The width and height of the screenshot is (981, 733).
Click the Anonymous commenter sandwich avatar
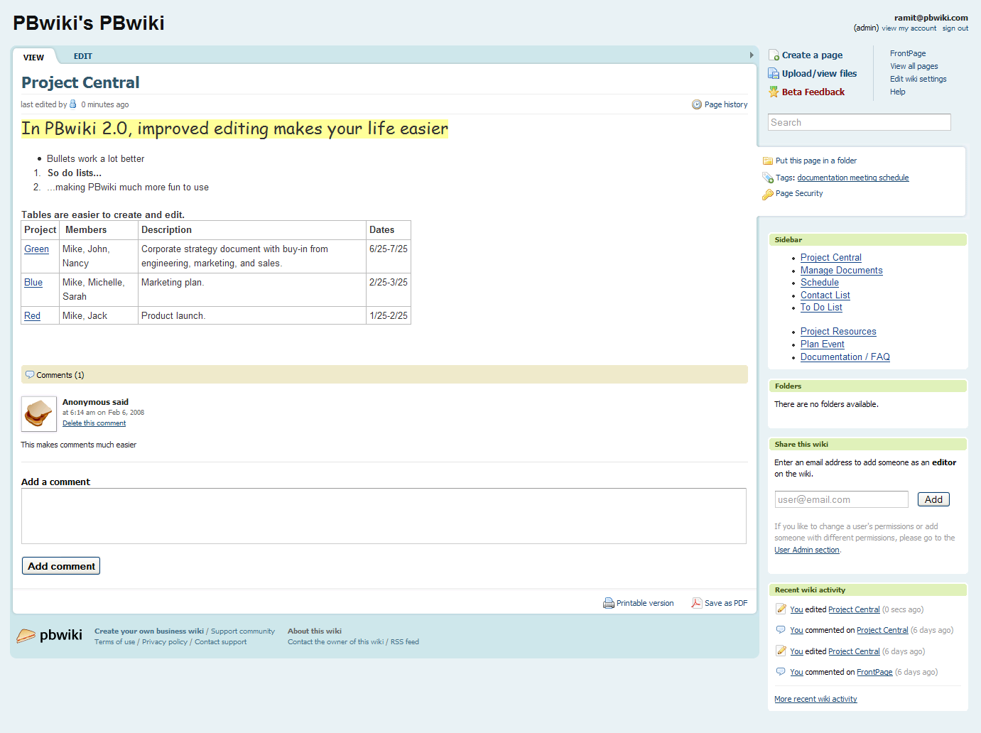tap(39, 414)
